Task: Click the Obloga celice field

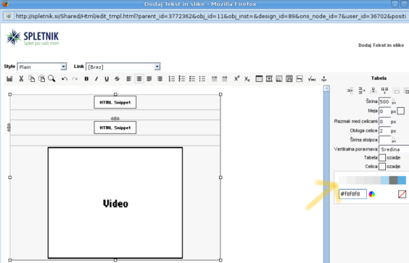Action: pyautogui.click(x=385, y=131)
